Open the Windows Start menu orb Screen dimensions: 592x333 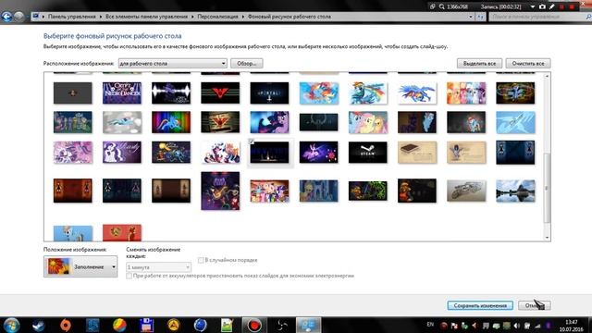(11, 325)
